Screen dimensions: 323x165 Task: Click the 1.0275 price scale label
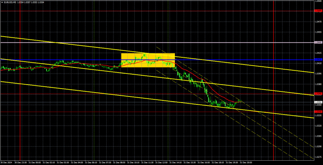coord(318,157)
